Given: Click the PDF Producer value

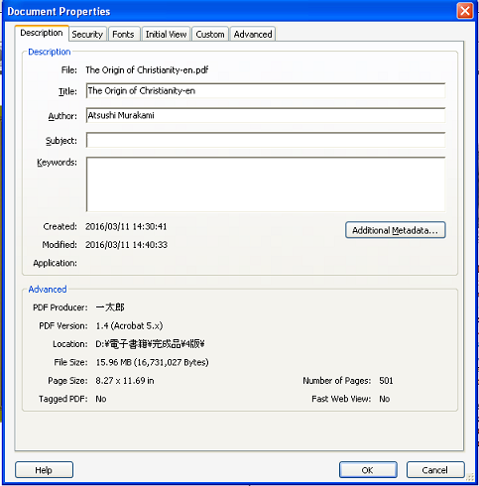Looking at the screenshot, I should pyautogui.click(x=110, y=307).
